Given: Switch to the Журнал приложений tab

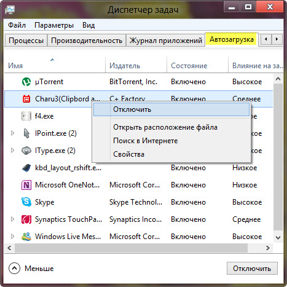Looking at the screenshot, I should [x=165, y=41].
